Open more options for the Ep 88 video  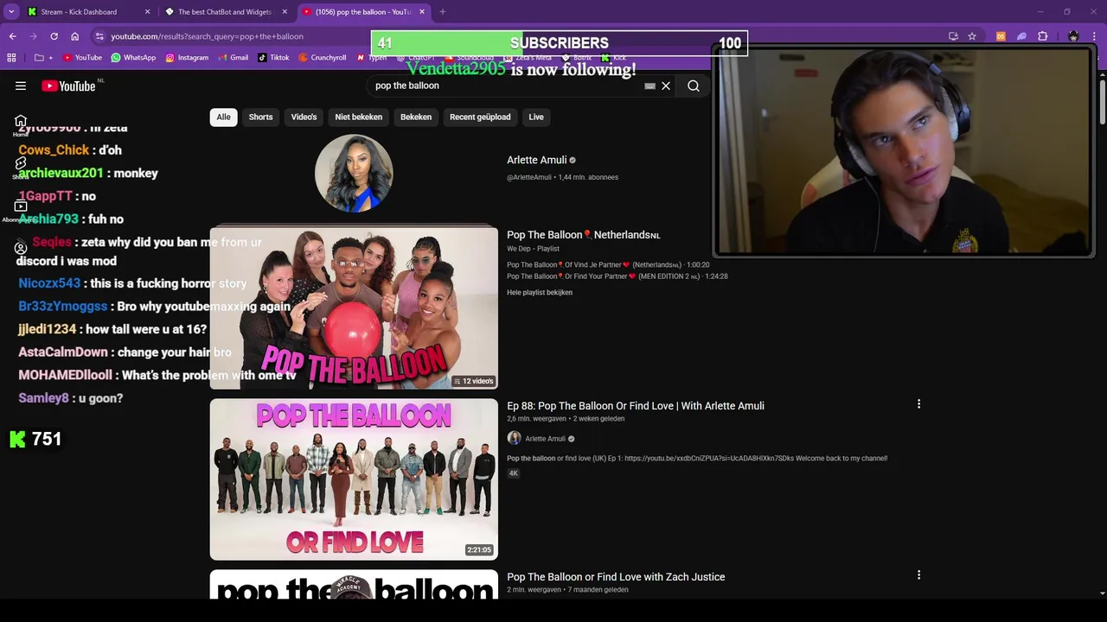tap(918, 403)
